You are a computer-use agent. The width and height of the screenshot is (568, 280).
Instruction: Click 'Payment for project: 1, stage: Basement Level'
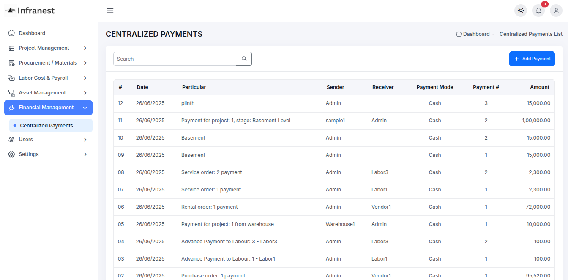[236, 121]
